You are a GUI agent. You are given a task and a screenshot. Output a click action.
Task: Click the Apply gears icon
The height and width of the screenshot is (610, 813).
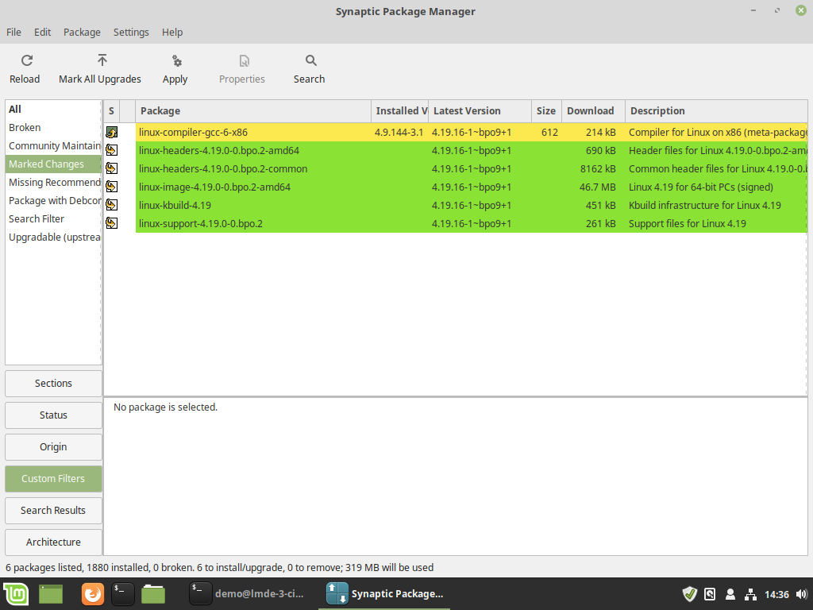(177, 60)
